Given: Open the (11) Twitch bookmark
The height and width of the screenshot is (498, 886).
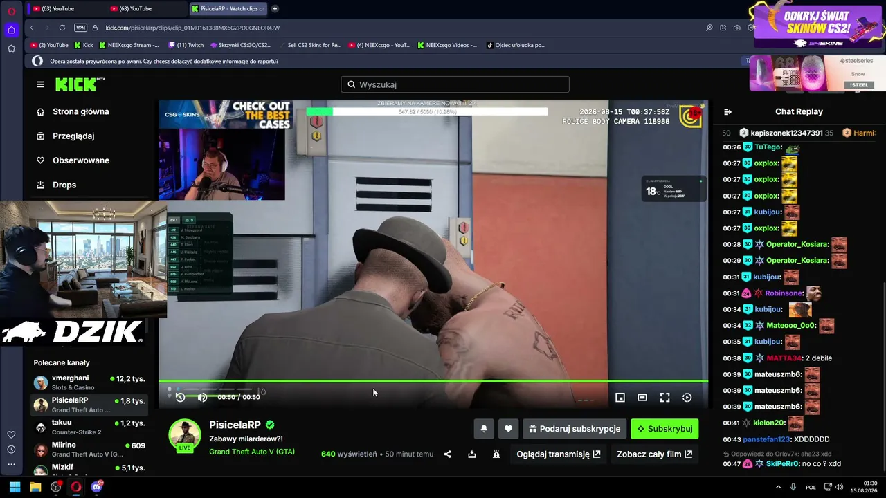Looking at the screenshot, I should pyautogui.click(x=186, y=45).
